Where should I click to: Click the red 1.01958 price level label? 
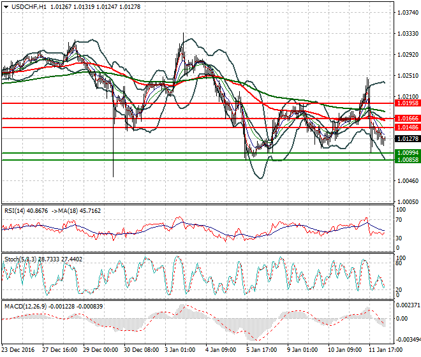[408, 103]
